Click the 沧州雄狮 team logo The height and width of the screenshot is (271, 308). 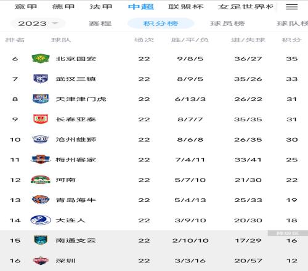click(x=41, y=139)
